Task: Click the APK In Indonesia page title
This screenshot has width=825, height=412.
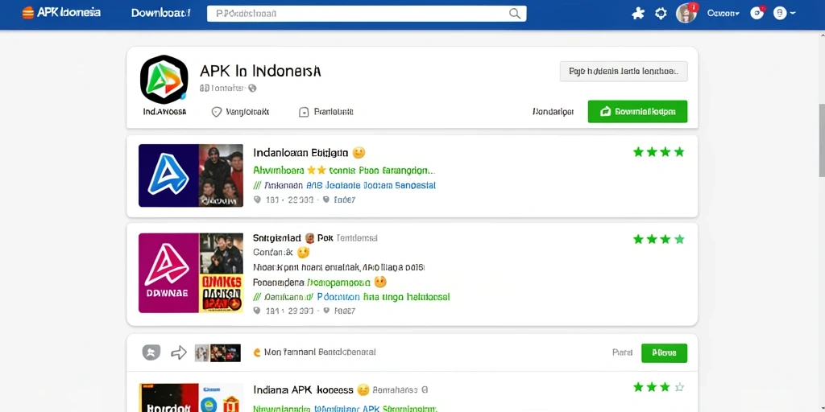Action: coord(260,71)
